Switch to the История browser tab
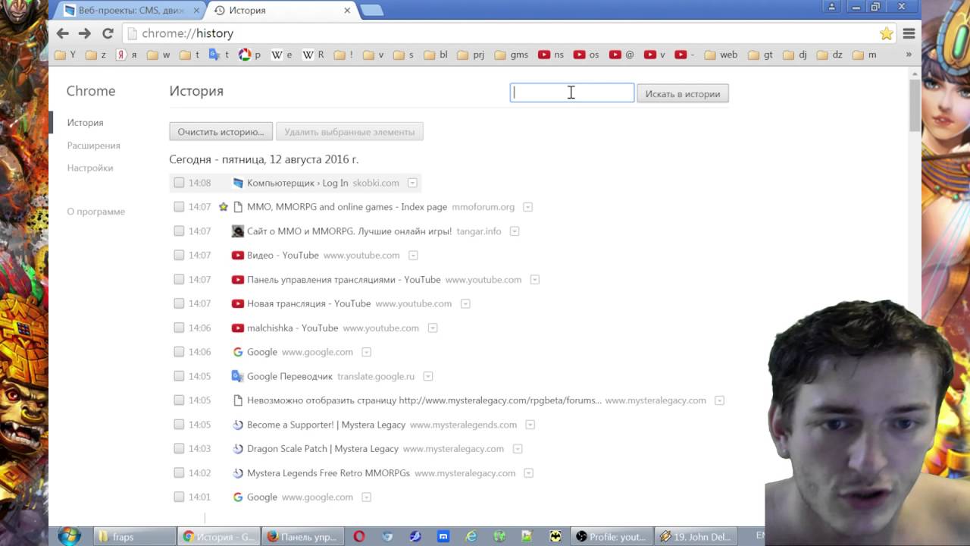 (x=282, y=11)
